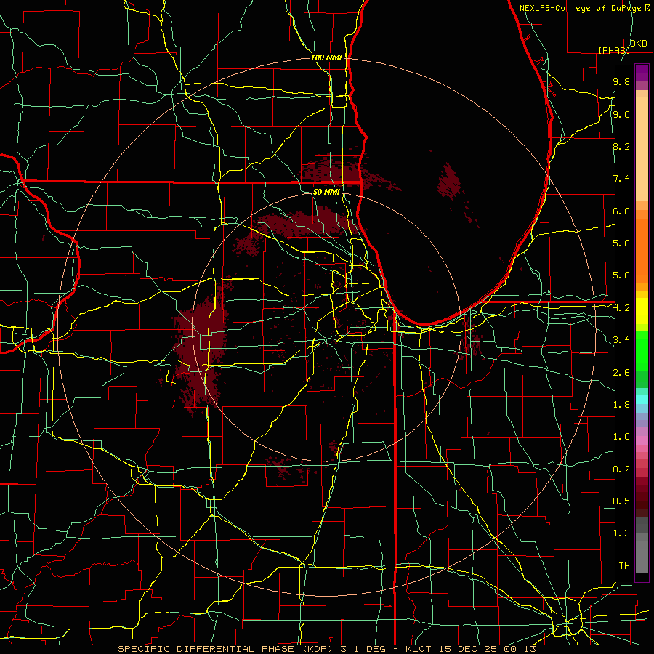Click the 1.0 value on the color scale
The image size is (654, 654).
tap(621, 436)
